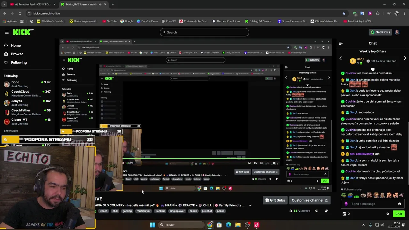Open the tab search dropdown arrow
The width and height of the screenshot is (409, 230).
4,4
